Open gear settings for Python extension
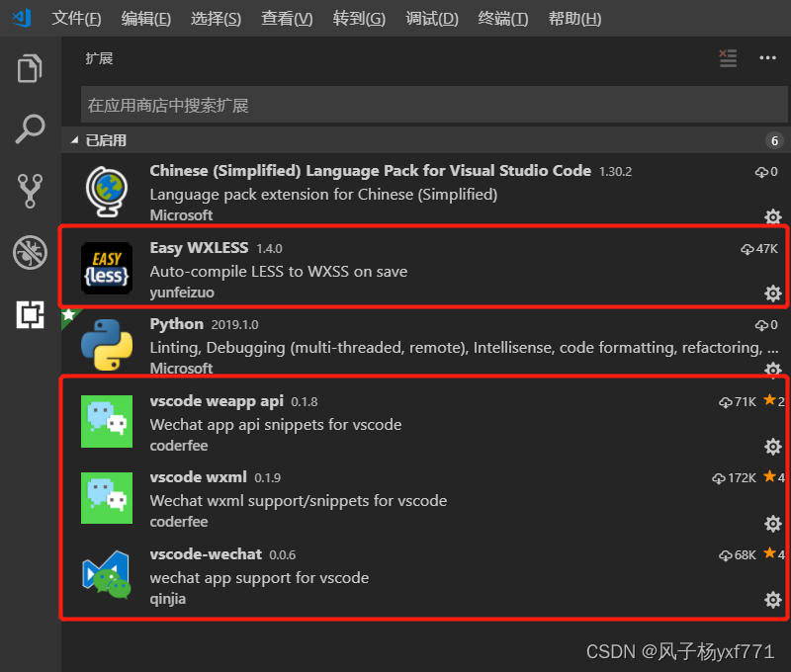The image size is (791, 672). 773,369
